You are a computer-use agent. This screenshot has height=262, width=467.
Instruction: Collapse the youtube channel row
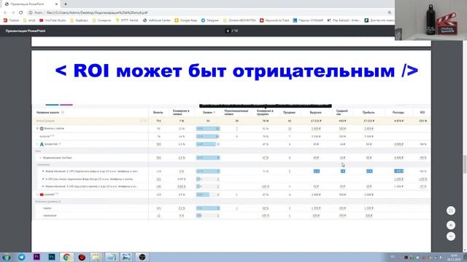[37, 194]
